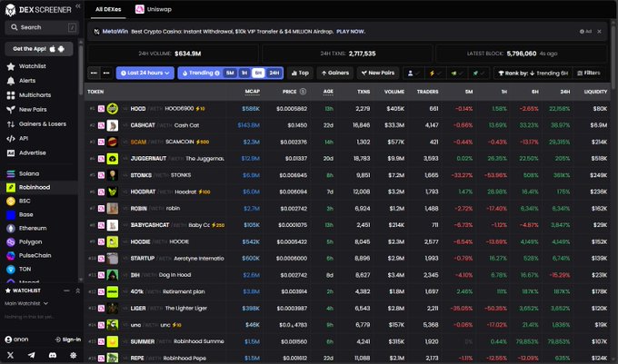The height and width of the screenshot is (364, 618).
Task: Open the settings gear in sidebar footer
Action: tap(74, 355)
